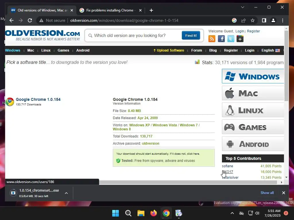
Task: Click the Login link in header
Action: (240, 31)
